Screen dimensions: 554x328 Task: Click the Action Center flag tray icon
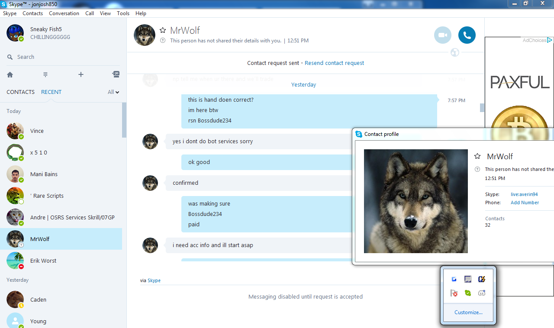454,293
